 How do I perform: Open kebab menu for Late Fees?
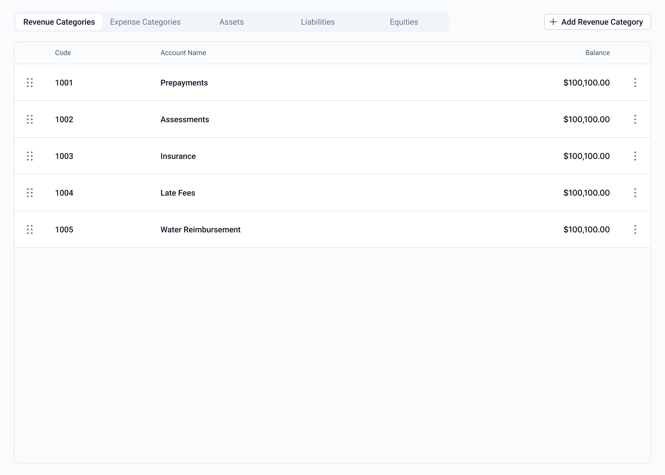click(635, 193)
